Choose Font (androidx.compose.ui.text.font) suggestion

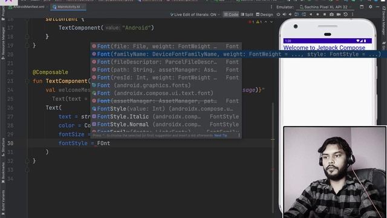(x=166, y=93)
